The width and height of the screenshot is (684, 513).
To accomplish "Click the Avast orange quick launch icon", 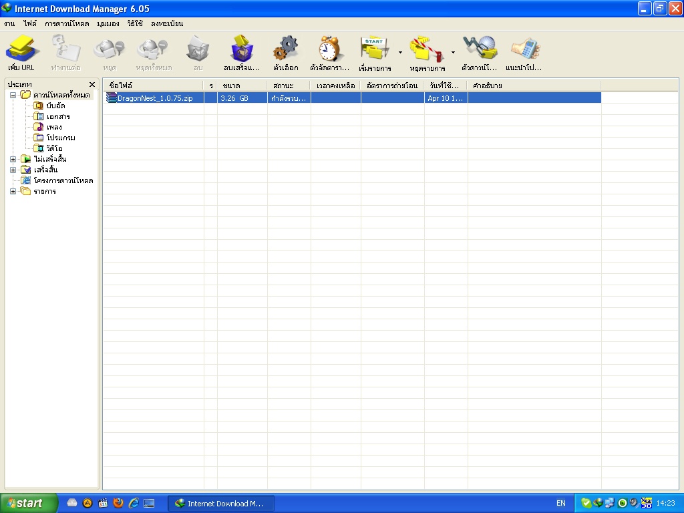I will click(x=88, y=504).
